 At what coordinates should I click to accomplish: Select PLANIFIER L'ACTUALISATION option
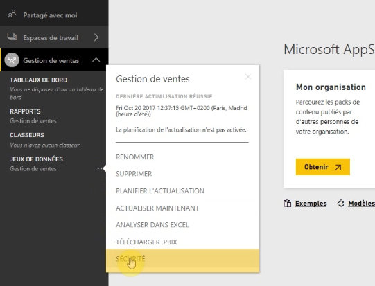click(x=160, y=191)
